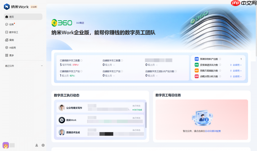Viewport: 257px width, 151px height.
Task: Click the user avatar at sidebar bottom
Action: click(6, 145)
